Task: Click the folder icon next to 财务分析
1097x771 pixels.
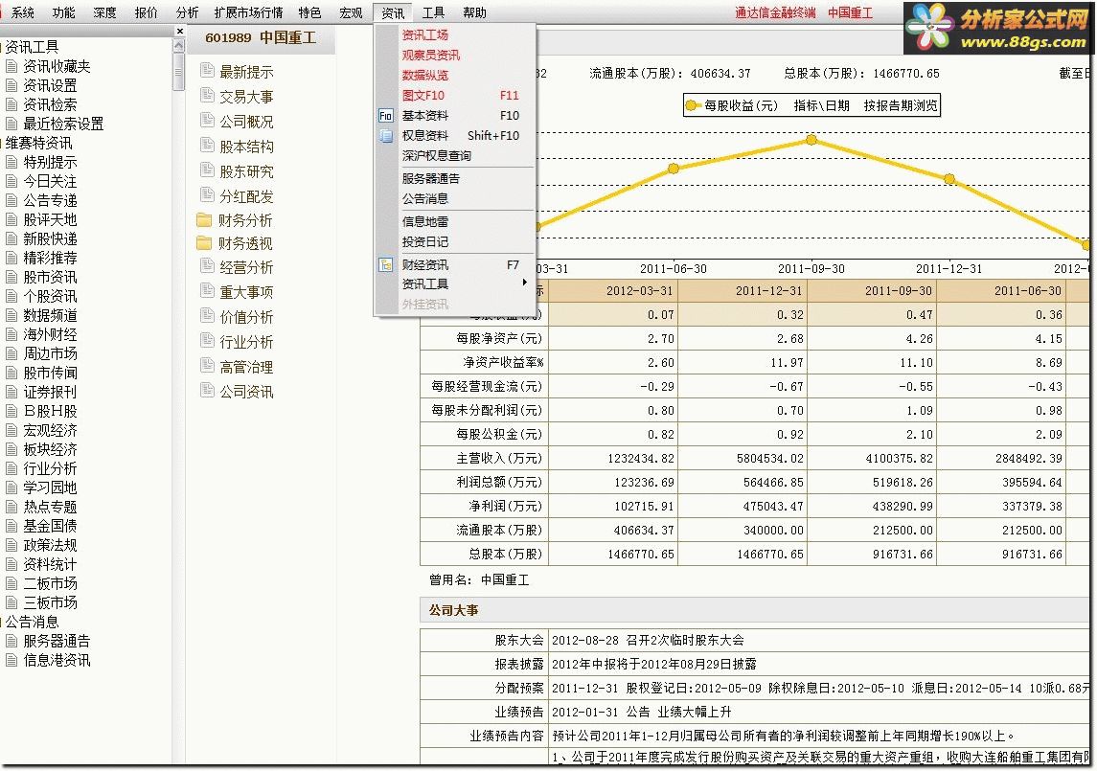Action: [x=204, y=220]
